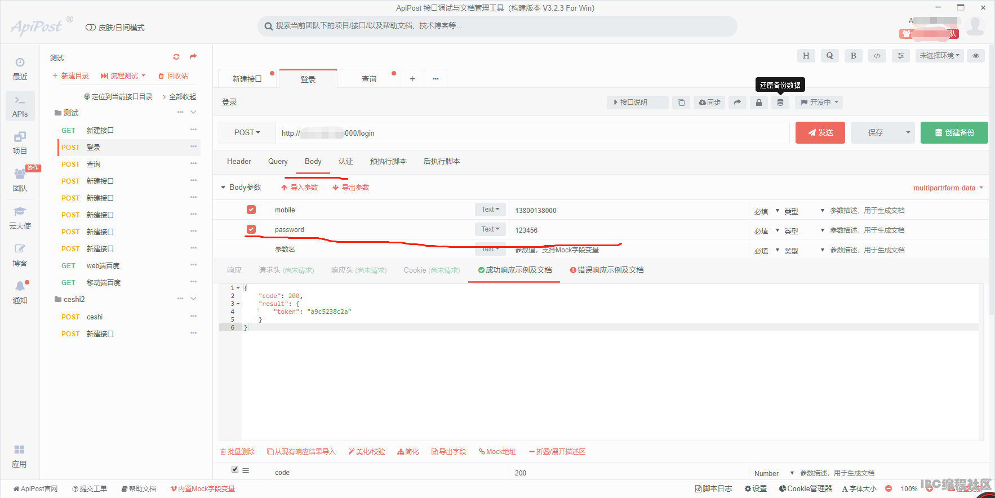Click the red 发送 button
Image resolution: width=995 pixels, height=498 pixels.
tap(820, 133)
